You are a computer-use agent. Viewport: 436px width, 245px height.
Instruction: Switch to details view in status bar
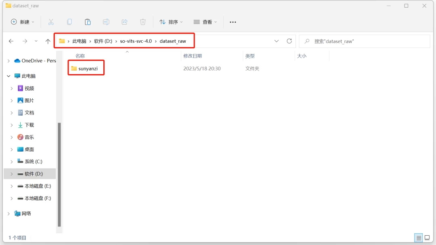419,238
